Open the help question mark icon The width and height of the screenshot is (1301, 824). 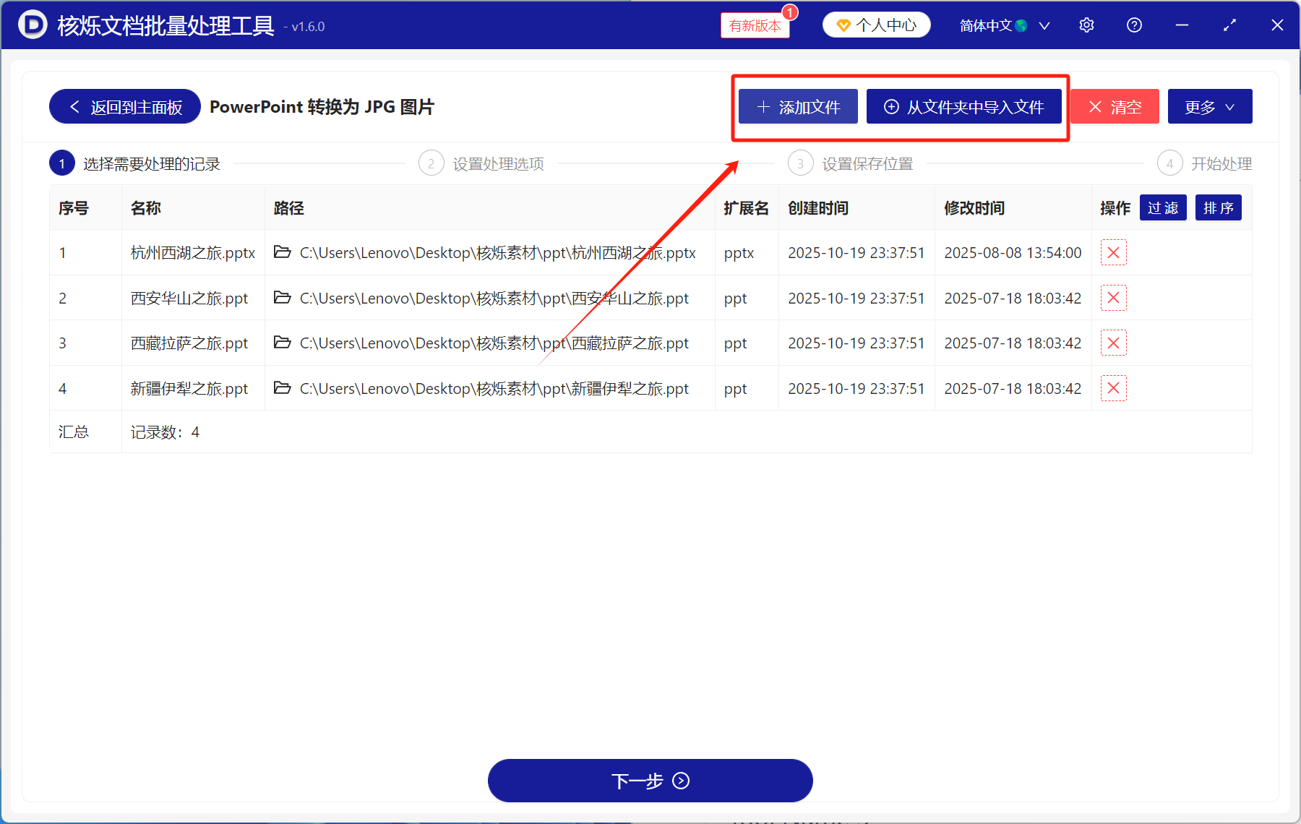point(1134,25)
